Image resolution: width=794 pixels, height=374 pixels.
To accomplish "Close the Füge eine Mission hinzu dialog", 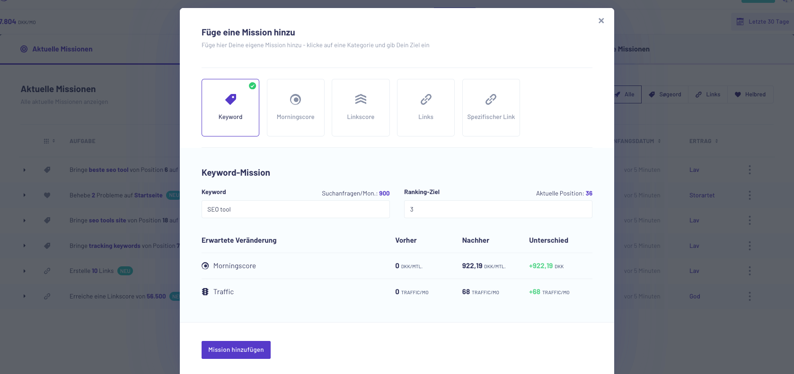I will click(x=601, y=21).
